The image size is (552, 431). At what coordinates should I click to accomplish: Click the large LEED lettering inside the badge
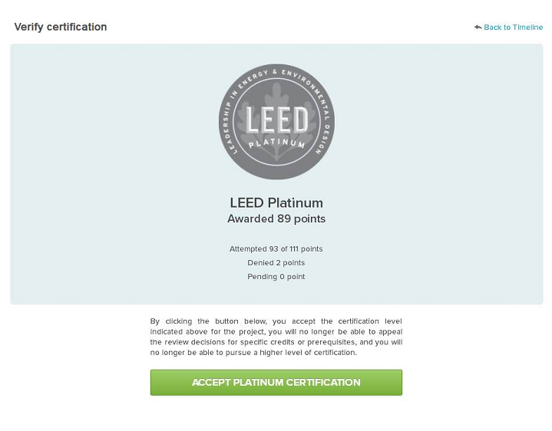click(276, 120)
